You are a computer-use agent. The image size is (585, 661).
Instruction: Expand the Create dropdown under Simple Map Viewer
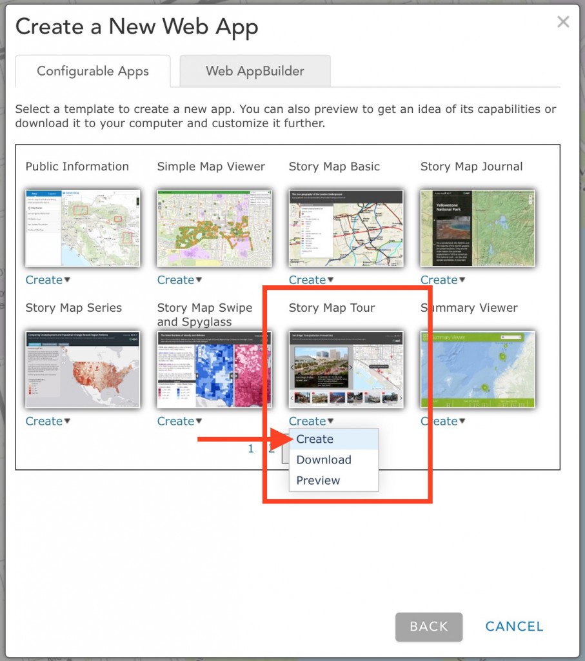179,280
